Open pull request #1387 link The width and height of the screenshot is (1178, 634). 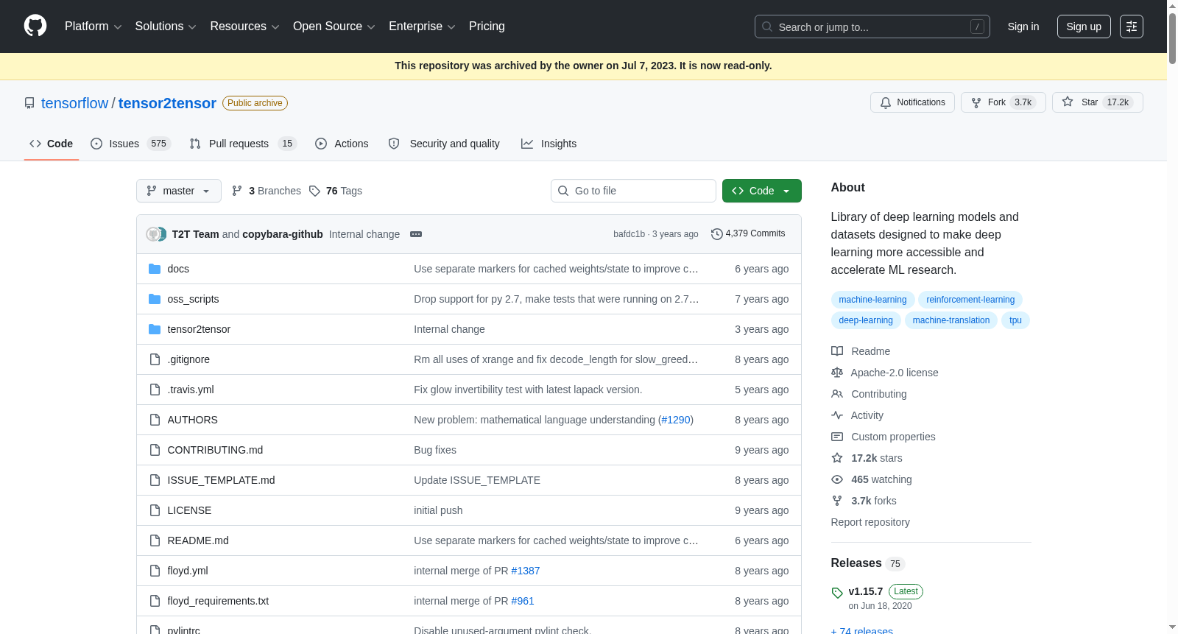click(526, 571)
